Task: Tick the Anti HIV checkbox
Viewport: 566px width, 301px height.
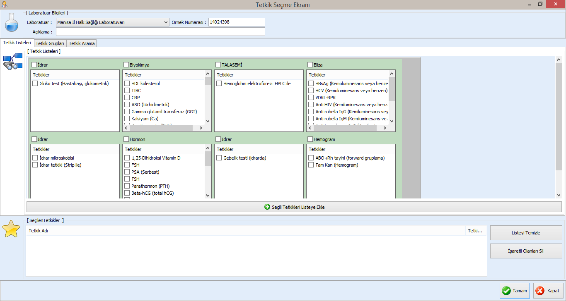Action: pyautogui.click(x=311, y=105)
